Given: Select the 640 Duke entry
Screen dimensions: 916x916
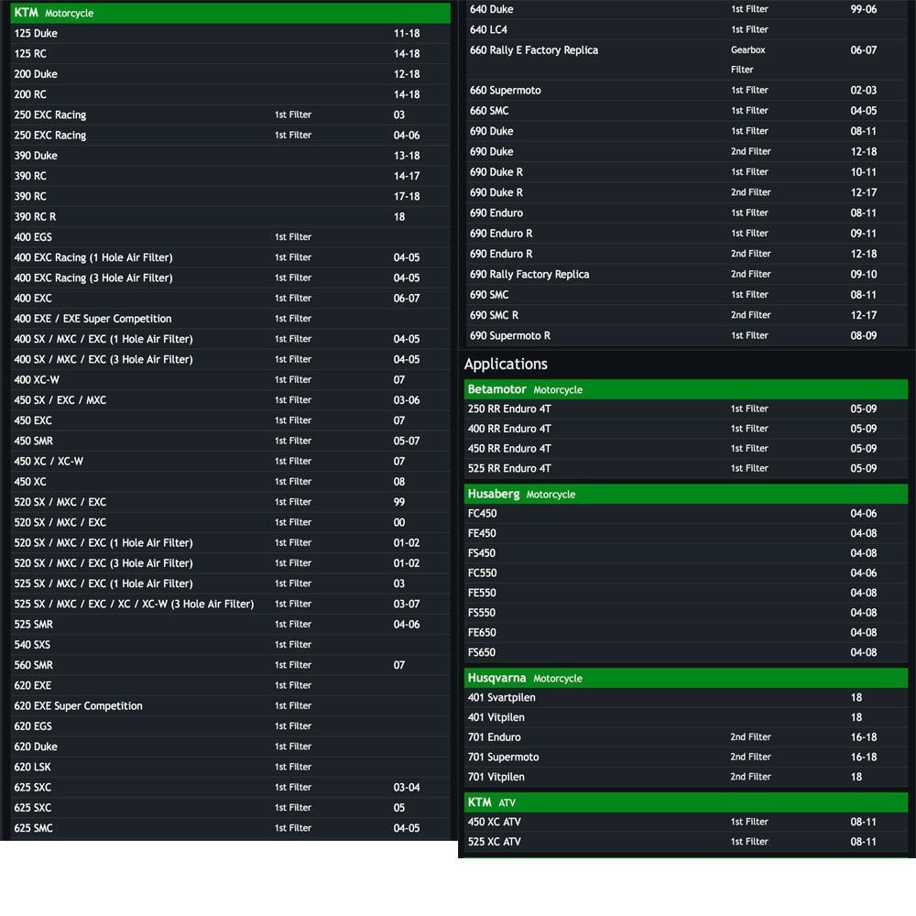Looking at the screenshot, I should [x=686, y=9].
